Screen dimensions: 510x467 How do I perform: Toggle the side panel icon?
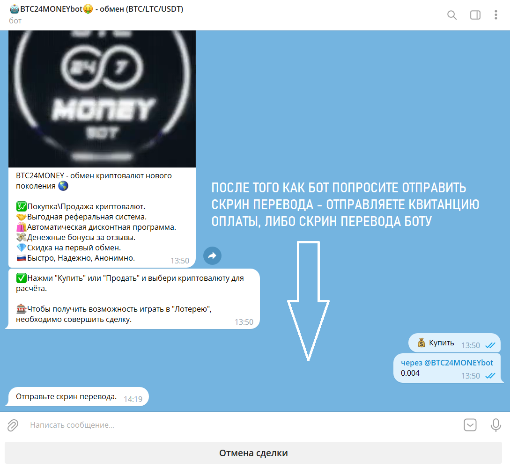click(x=475, y=15)
